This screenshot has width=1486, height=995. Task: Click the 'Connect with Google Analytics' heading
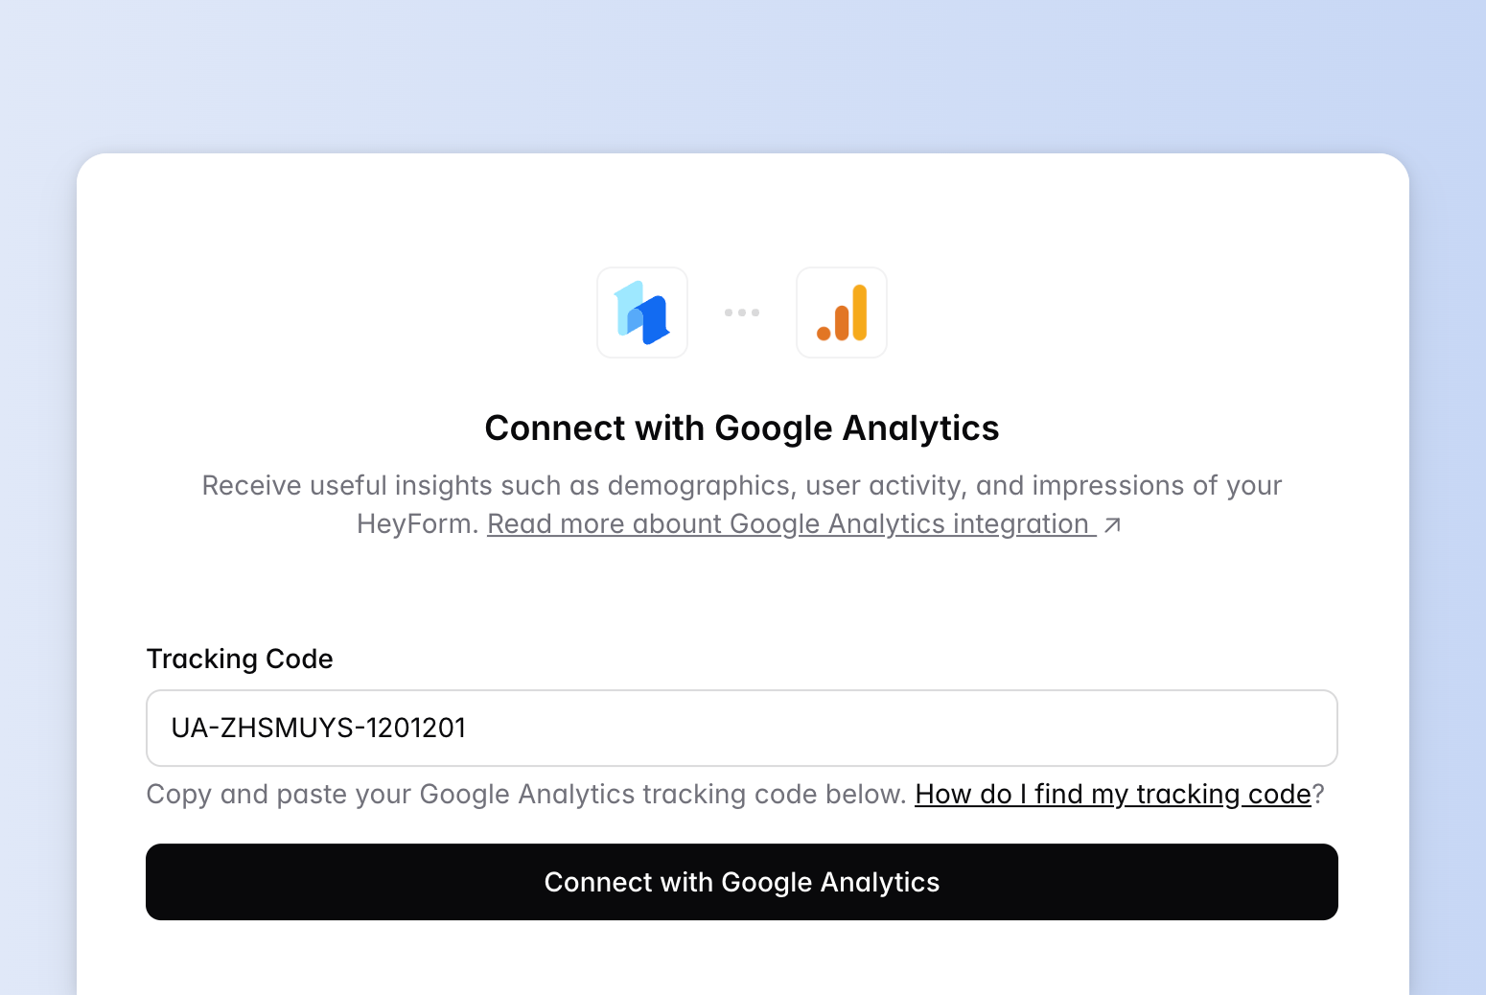(742, 428)
